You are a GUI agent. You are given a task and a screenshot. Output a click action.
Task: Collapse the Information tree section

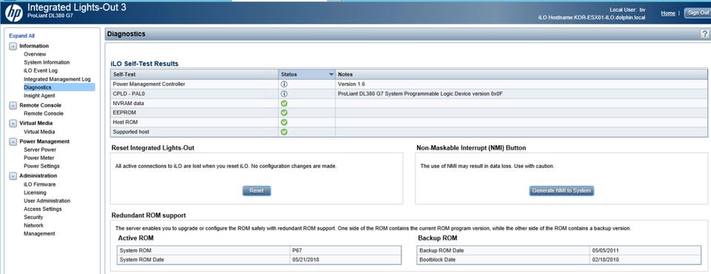(x=13, y=46)
